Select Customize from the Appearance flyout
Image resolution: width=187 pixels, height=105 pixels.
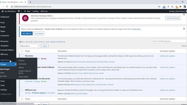tap(22, 64)
